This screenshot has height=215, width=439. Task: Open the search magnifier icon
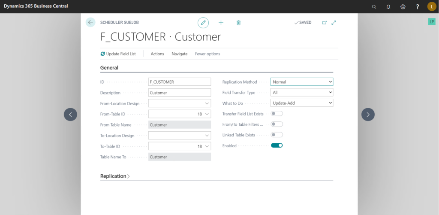tap(374, 7)
